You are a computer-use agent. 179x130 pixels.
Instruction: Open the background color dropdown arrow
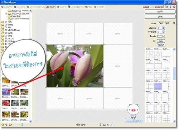[164, 36]
